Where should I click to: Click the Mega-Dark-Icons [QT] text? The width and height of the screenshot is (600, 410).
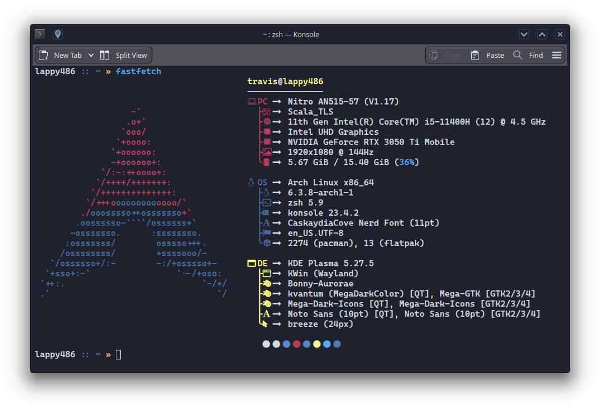pyautogui.click(x=339, y=304)
